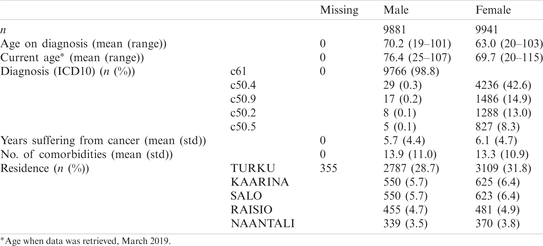The height and width of the screenshot is (246, 543).
Task: Select the NAANTALI residence entry
Action: (262, 224)
